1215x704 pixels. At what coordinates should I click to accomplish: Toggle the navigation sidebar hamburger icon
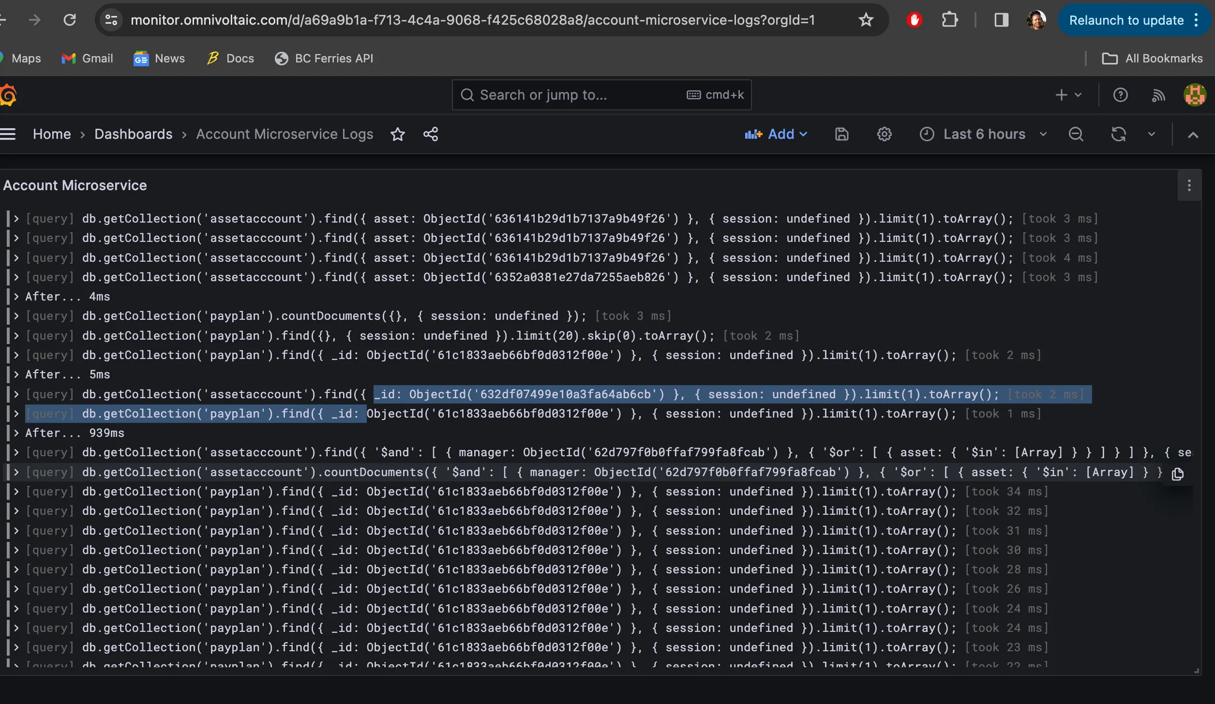click(9, 134)
